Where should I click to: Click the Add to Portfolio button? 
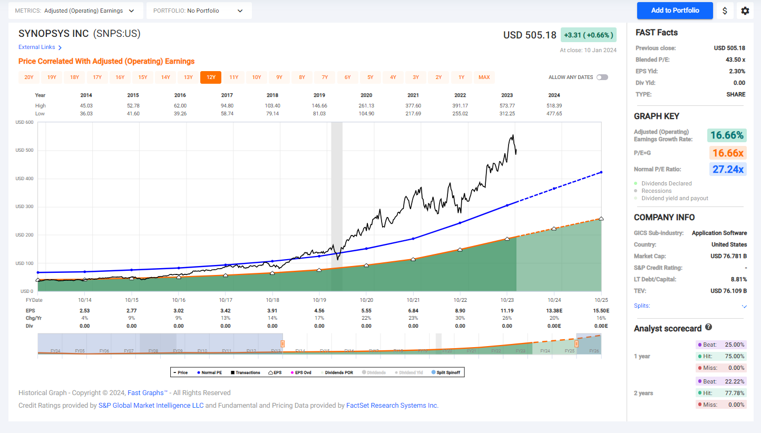(x=675, y=11)
